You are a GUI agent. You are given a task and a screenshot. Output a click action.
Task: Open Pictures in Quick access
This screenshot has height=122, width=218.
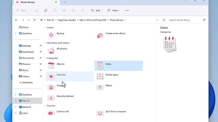(x=25, y=64)
